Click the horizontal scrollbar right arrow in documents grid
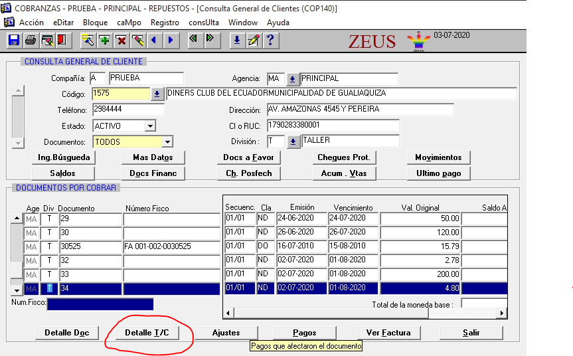 [x=503, y=313]
